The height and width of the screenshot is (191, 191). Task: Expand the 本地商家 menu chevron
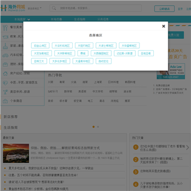coord(29,20)
